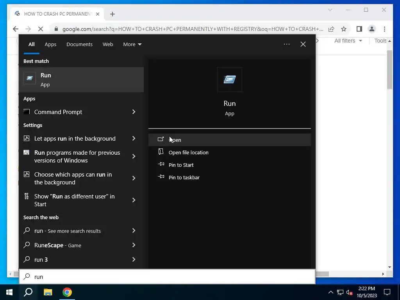The height and width of the screenshot is (300, 400).
Task: Open search options ellipsis menu
Action: point(286,44)
